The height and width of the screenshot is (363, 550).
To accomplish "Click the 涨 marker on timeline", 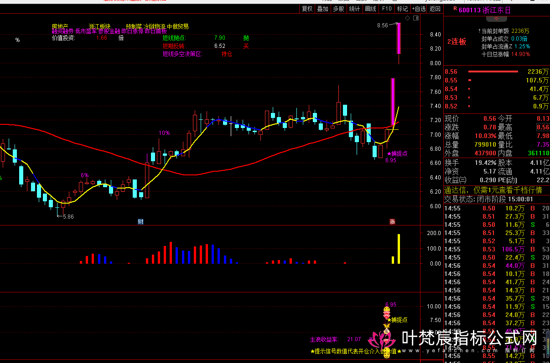I will pos(392,222).
